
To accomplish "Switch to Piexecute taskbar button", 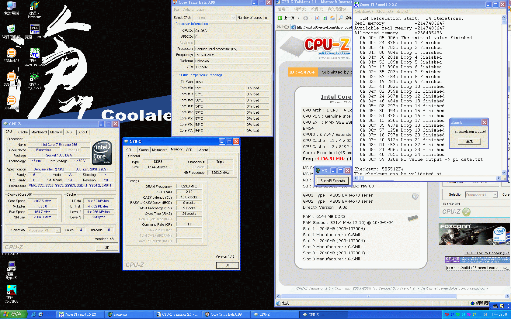I will tap(128, 314).
